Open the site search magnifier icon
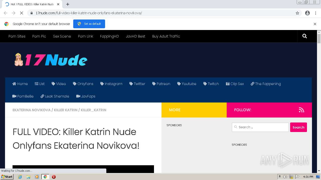Viewport: 321px width, 180px height. (x=305, y=36)
